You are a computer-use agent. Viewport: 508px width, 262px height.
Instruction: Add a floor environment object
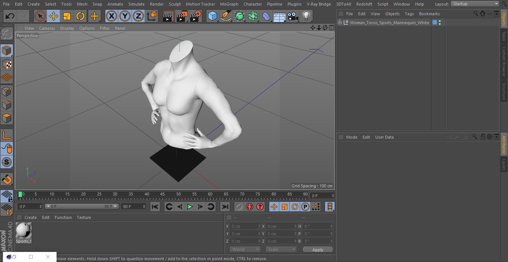(x=280, y=16)
